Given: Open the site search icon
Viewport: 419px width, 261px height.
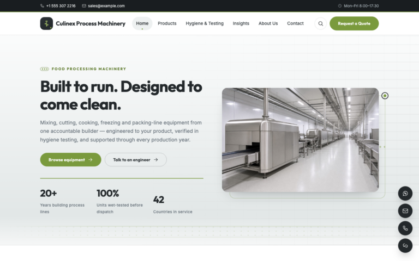Looking at the screenshot, I should [x=320, y=23].
